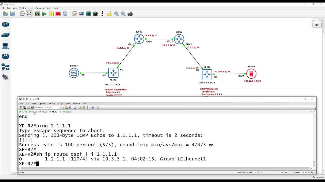
Task: Open the Script menu in SecureCRT
Action: click(x=60, y=103)
